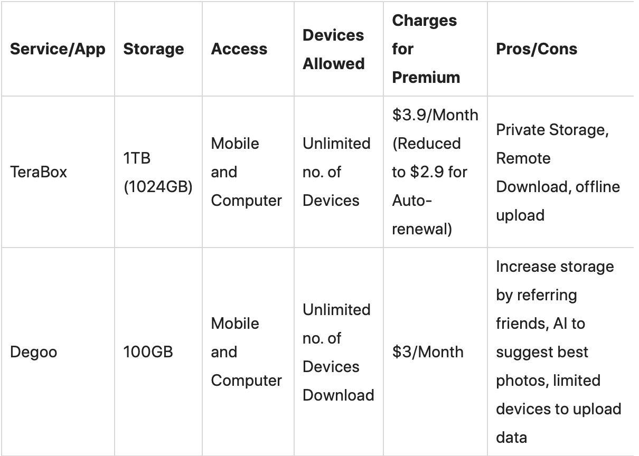639x456 pixels.
Task: Select the 100GB storage cell
Action: click(148, 352)
